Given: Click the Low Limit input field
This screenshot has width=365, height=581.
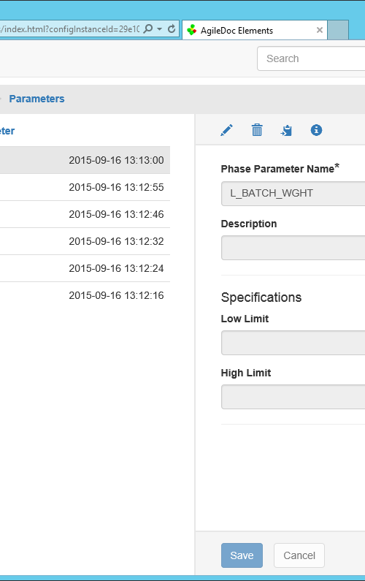Looking at the screenshot, I should pos(293,343).
